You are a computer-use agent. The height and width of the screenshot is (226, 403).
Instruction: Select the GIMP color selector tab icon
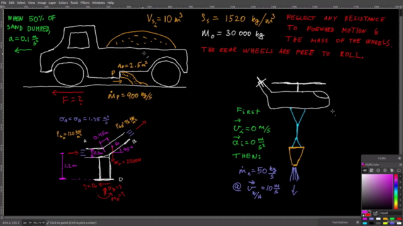click(365, 170)
